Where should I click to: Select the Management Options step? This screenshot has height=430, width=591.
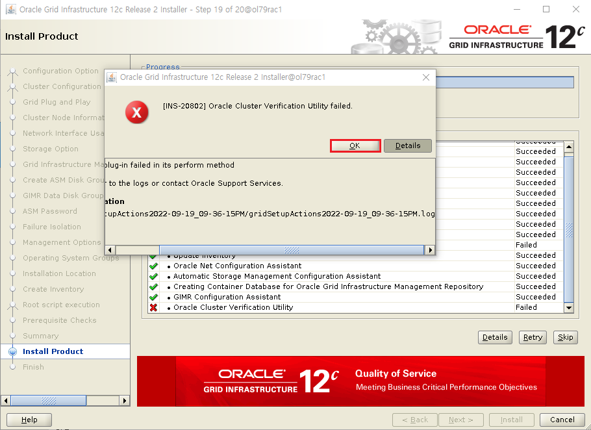pos(62,242)
